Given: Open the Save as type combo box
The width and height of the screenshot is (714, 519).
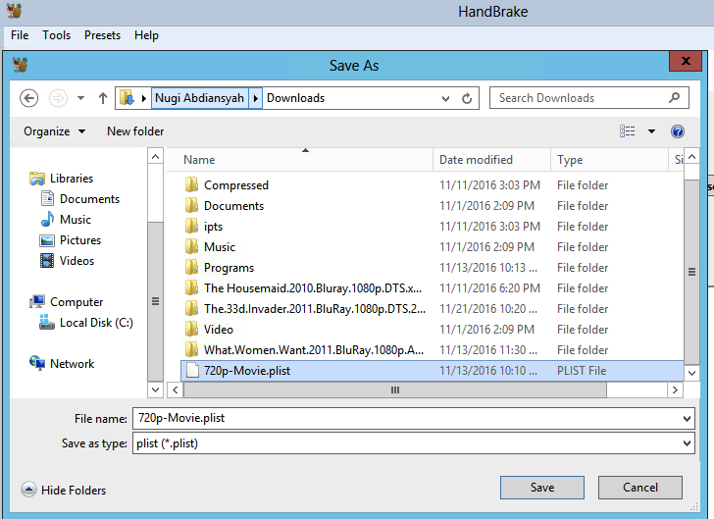Looking at the screenshot, I should coord(414,443).
